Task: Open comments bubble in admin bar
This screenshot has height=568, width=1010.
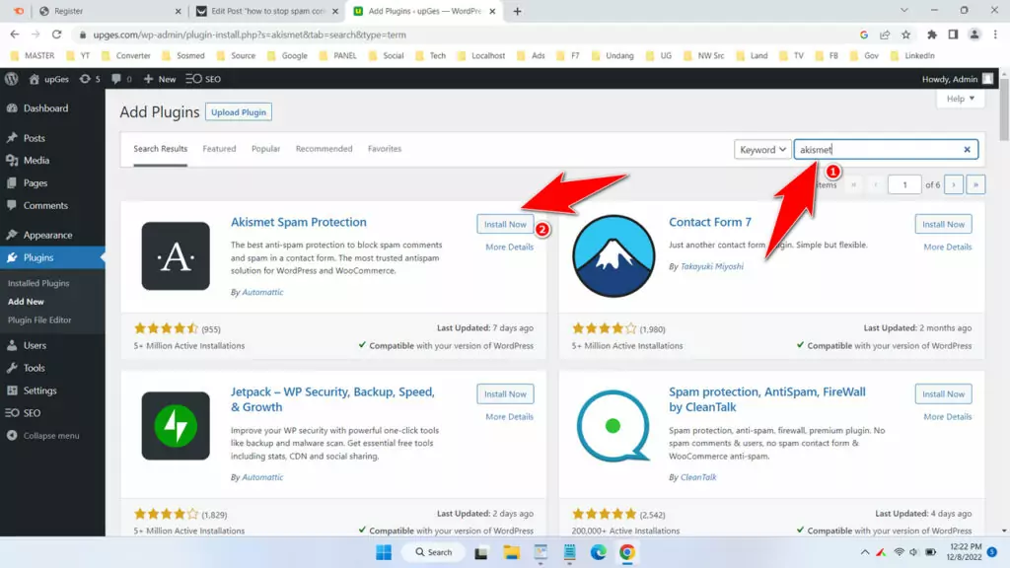Action: pyautogui.click(x=120, y=79)
